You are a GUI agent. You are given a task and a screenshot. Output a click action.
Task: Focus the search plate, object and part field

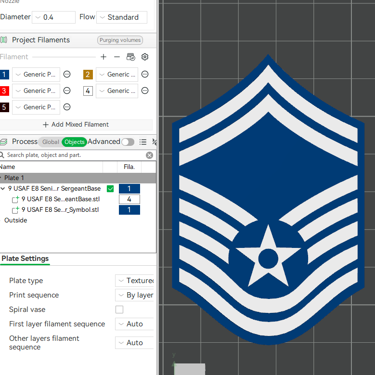coord(75,155)
